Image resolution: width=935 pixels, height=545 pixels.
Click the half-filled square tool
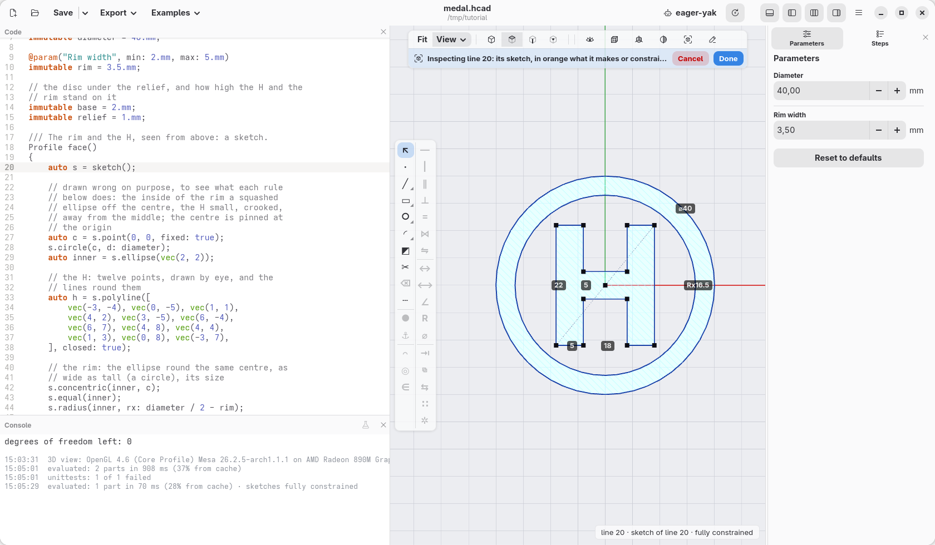pyautogui.click(x=405, y=251)
